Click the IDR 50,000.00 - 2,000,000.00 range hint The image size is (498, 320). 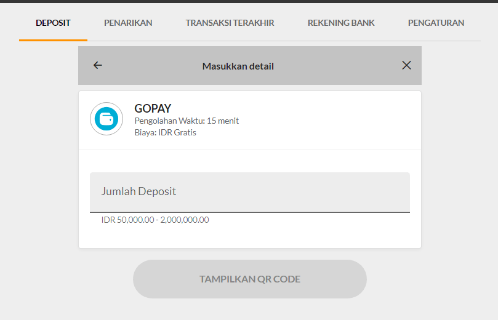coord(155,220)
